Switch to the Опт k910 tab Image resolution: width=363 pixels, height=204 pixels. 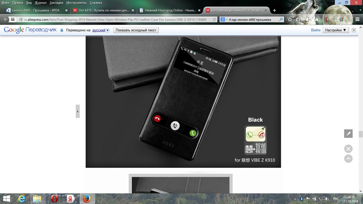104,10
